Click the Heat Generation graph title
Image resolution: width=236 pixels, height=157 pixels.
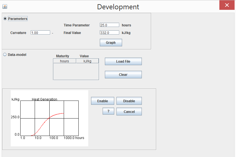click(45, 99)
